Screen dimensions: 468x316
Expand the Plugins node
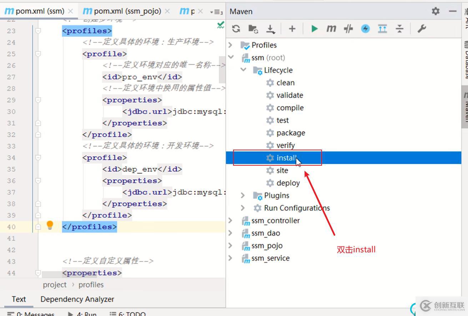(243, 195)
